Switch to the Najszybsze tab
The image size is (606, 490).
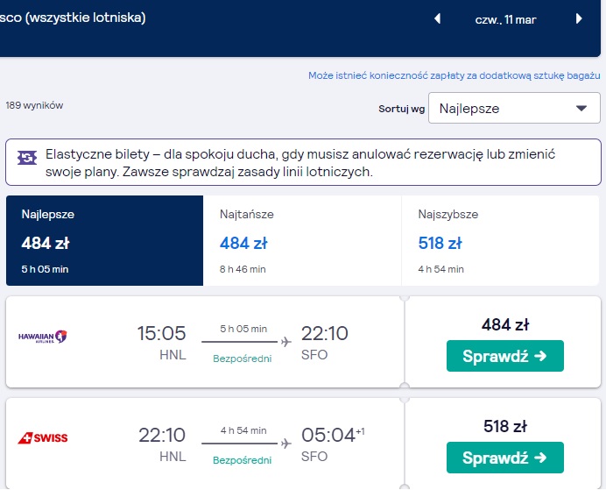point(500,240)
